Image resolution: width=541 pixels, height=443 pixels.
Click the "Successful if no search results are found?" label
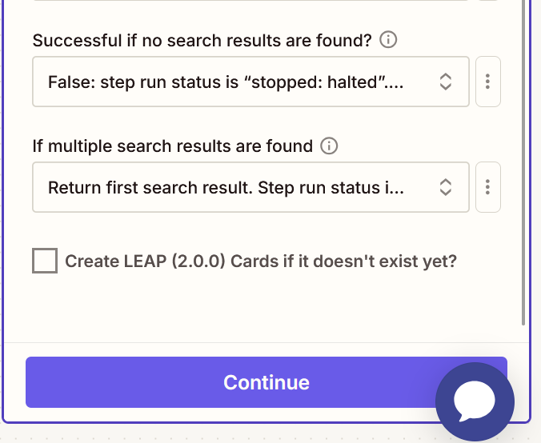click(x=202, y=41)
